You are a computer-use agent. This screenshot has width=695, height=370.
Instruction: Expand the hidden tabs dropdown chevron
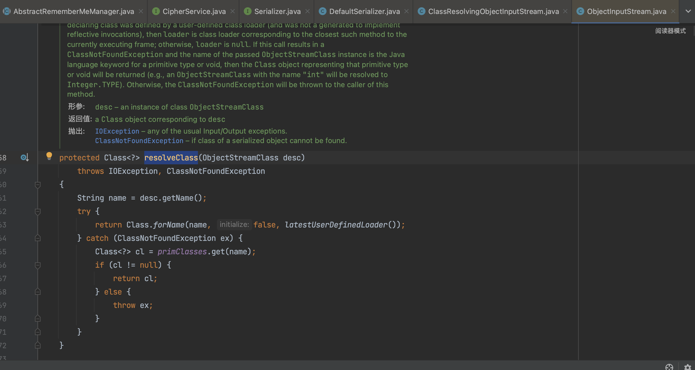pos(688,11)
